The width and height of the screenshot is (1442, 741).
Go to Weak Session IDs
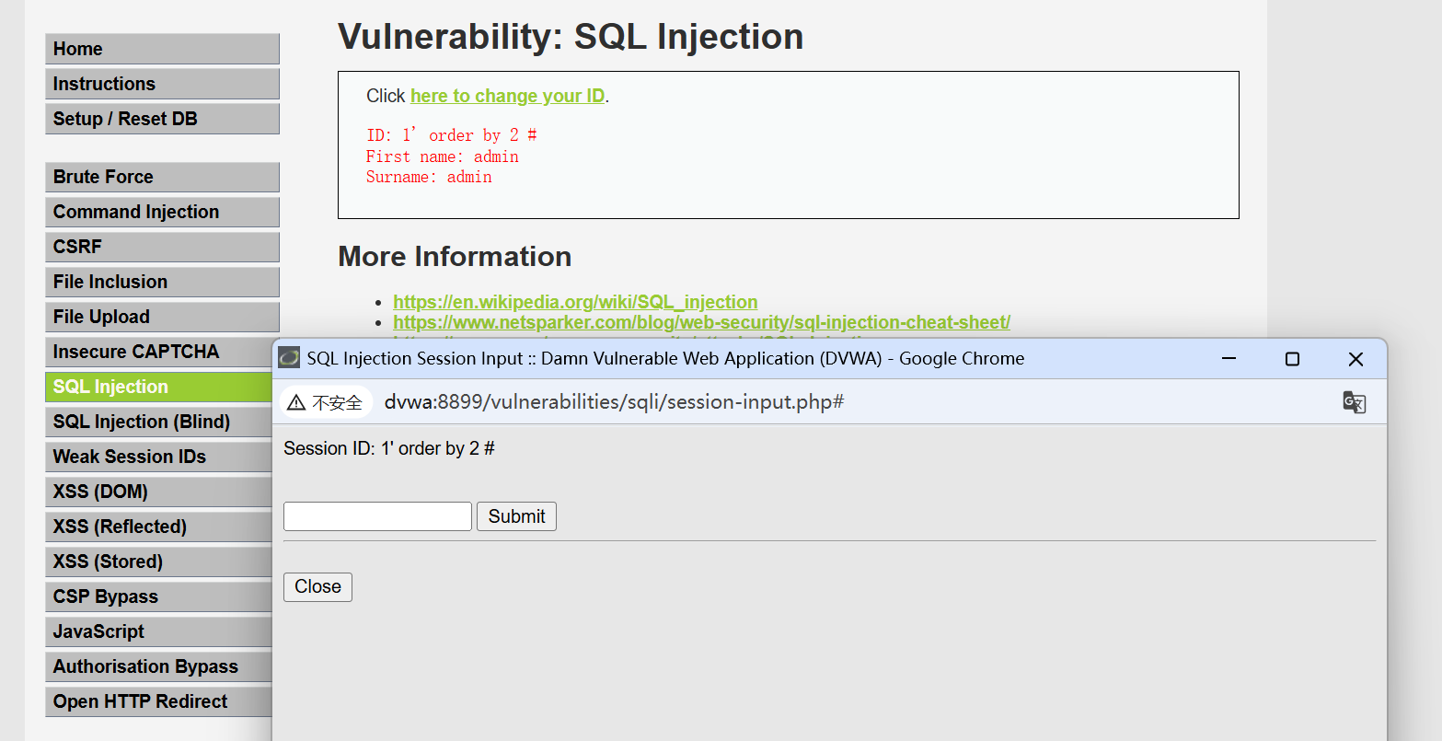158,457
